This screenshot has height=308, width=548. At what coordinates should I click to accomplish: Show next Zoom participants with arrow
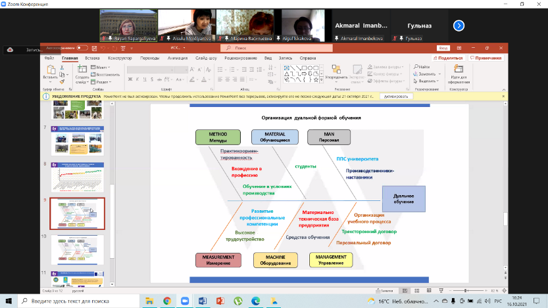[x=459, y=26]
